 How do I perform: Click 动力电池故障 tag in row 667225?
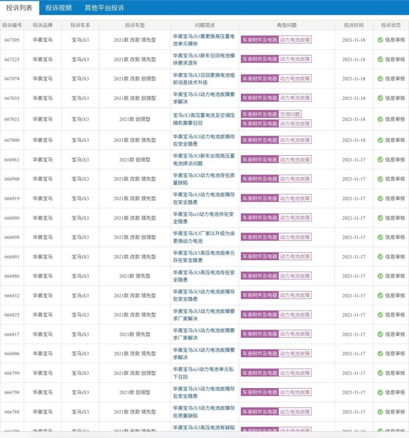295,59
